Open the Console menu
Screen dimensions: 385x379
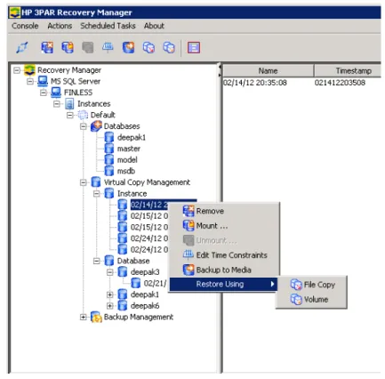[x=25, y=26]
